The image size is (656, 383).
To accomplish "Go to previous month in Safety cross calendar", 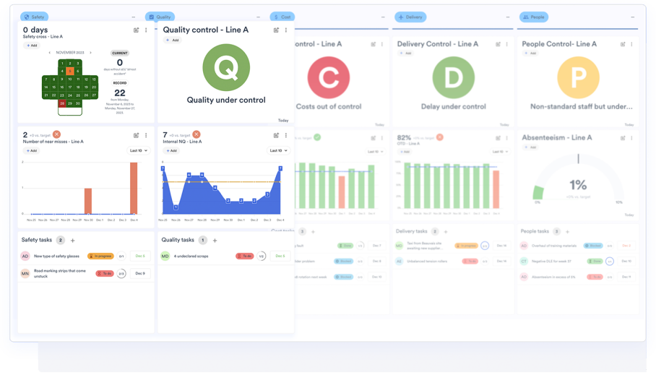I will pyautogui.click(x=49, y=53).
